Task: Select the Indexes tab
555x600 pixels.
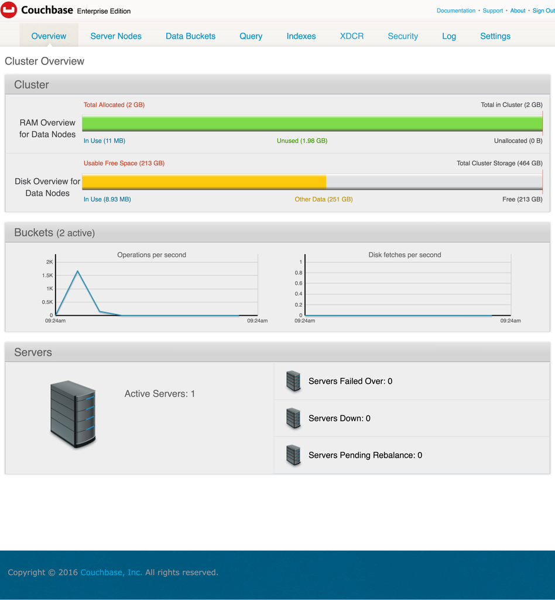Action: click(x=301, y=36)
